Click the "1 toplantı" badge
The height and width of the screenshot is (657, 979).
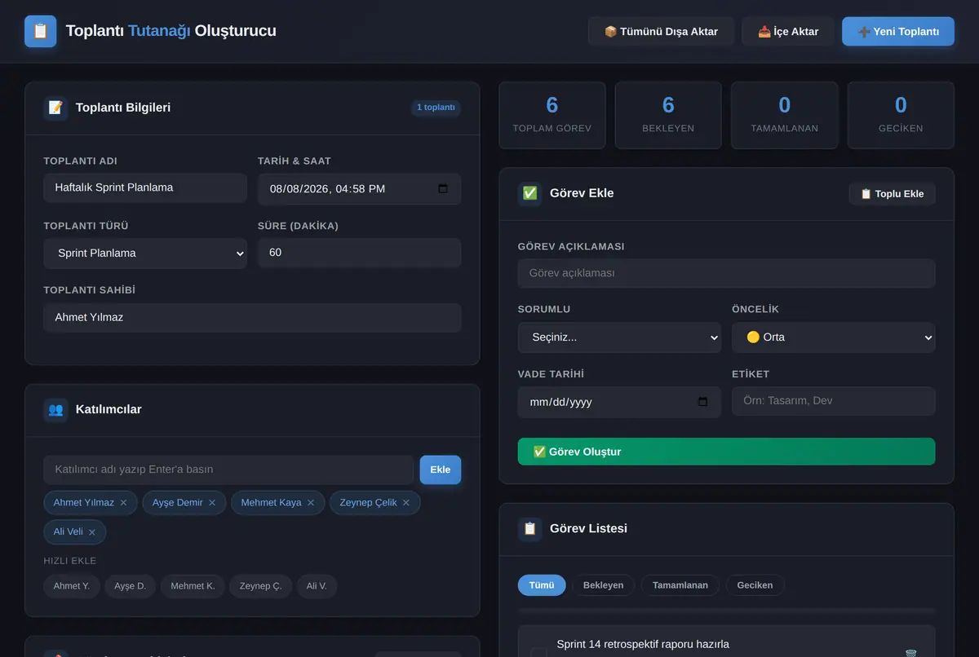coord(436,108)
